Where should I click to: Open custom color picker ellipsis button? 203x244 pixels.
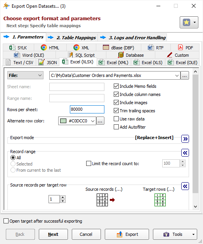(100, 121)
